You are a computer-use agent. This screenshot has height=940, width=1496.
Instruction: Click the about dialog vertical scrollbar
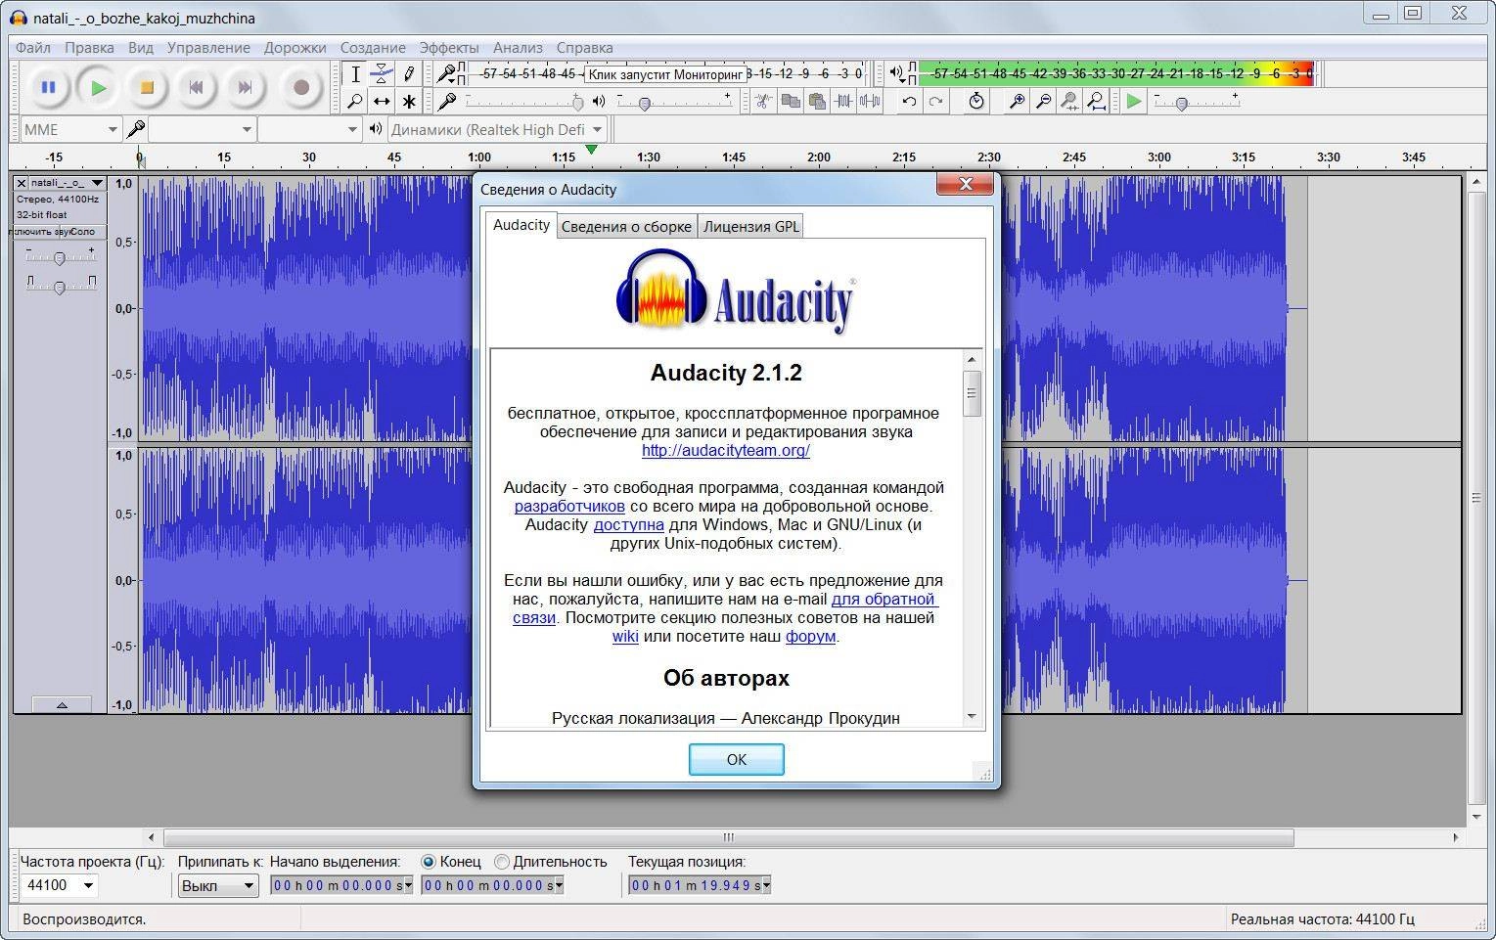click(972, 538)
